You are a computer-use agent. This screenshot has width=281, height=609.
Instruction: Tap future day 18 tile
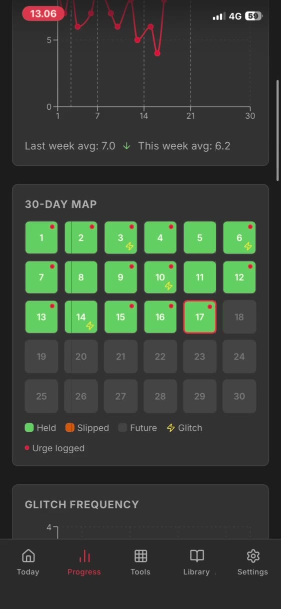[239, 317]
